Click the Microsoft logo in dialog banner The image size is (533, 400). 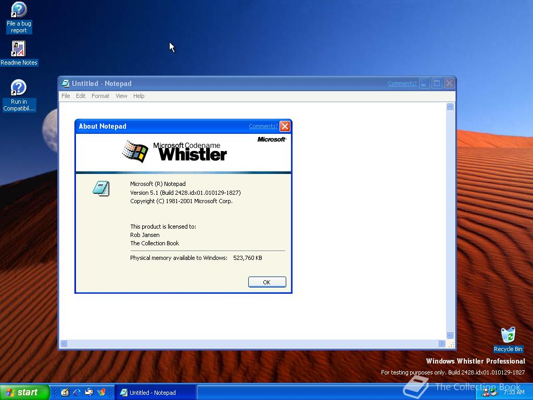coord(272,139)
